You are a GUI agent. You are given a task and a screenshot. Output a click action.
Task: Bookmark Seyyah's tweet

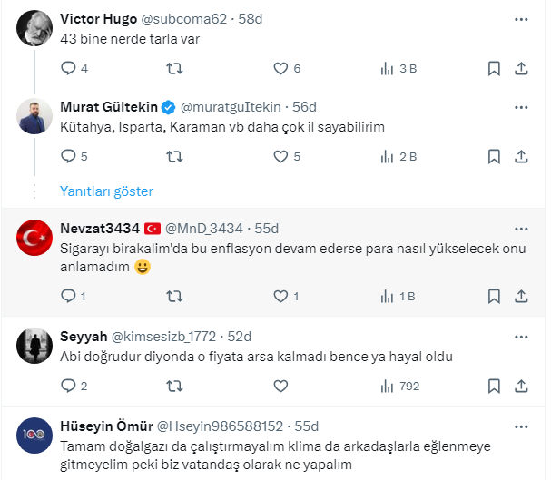(494, 386)
